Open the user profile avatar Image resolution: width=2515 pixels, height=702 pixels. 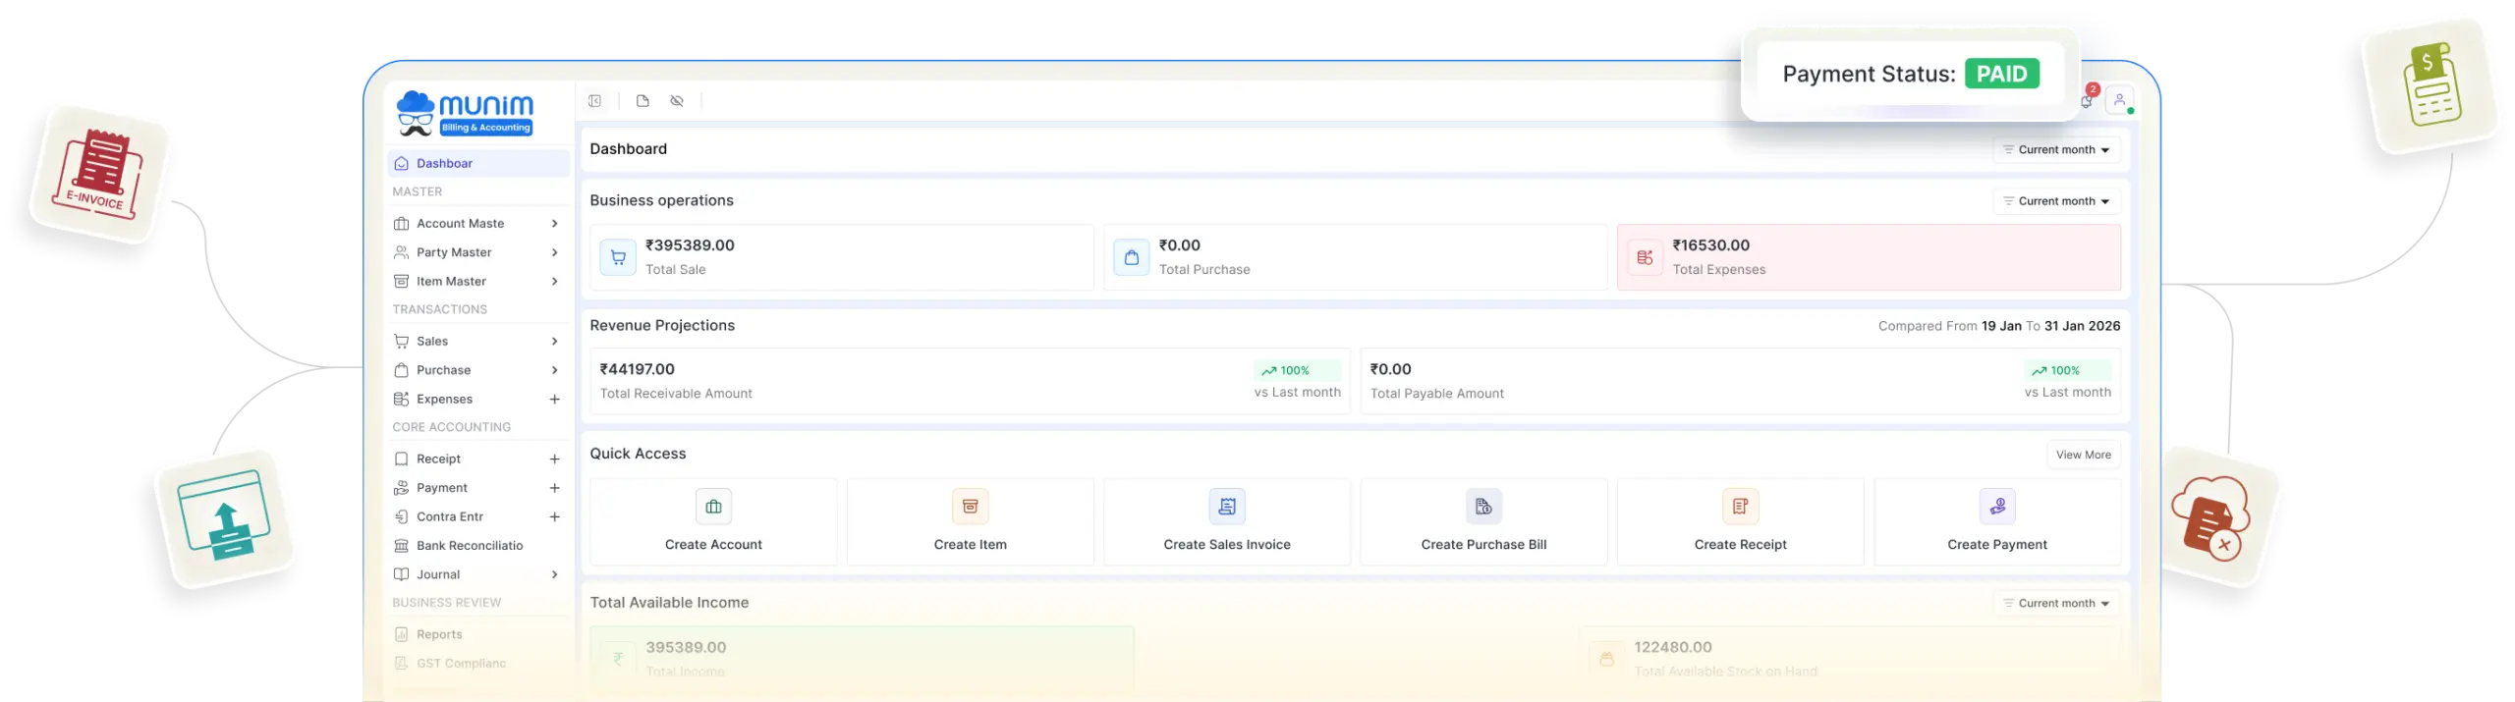point(2119,100)
